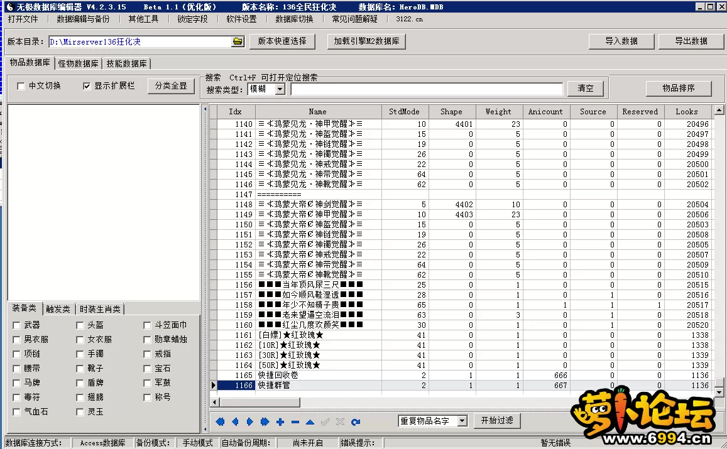Open the 打开文件 menu

click(x=23, y=19)
